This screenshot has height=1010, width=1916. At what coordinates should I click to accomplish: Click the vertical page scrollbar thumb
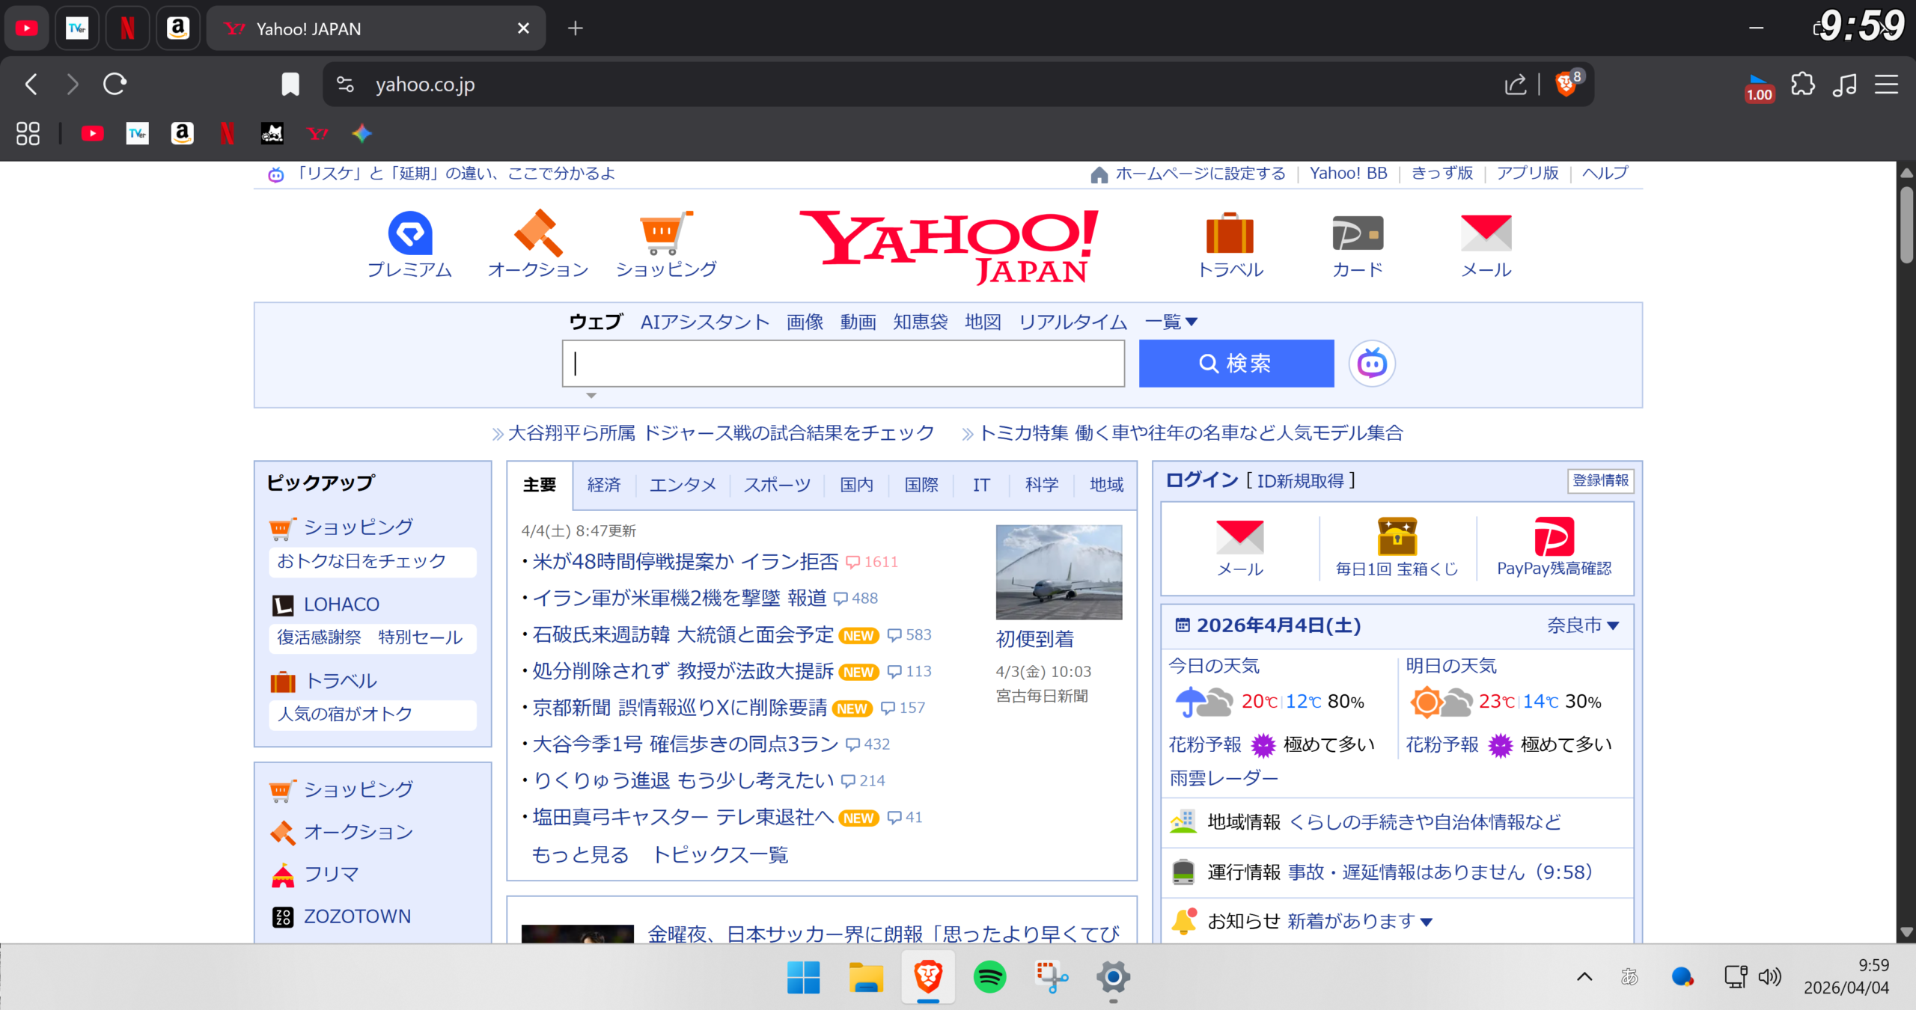point(1906,224)
